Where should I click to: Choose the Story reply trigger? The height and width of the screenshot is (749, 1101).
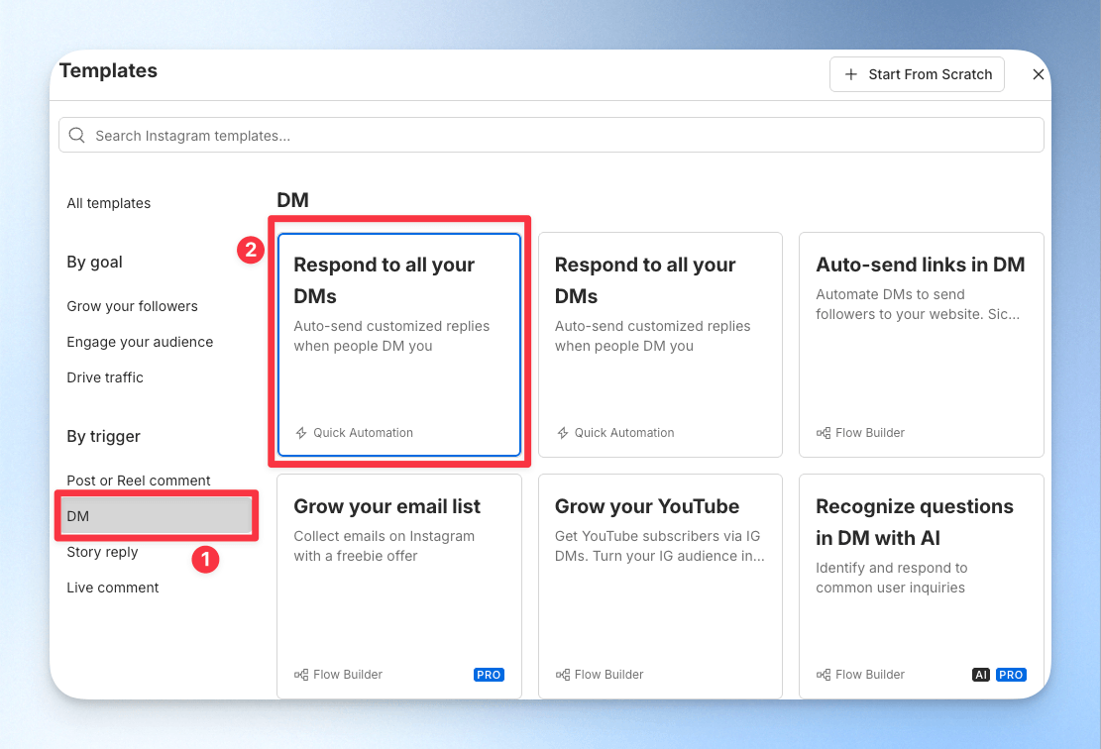(x=102, y=553)
